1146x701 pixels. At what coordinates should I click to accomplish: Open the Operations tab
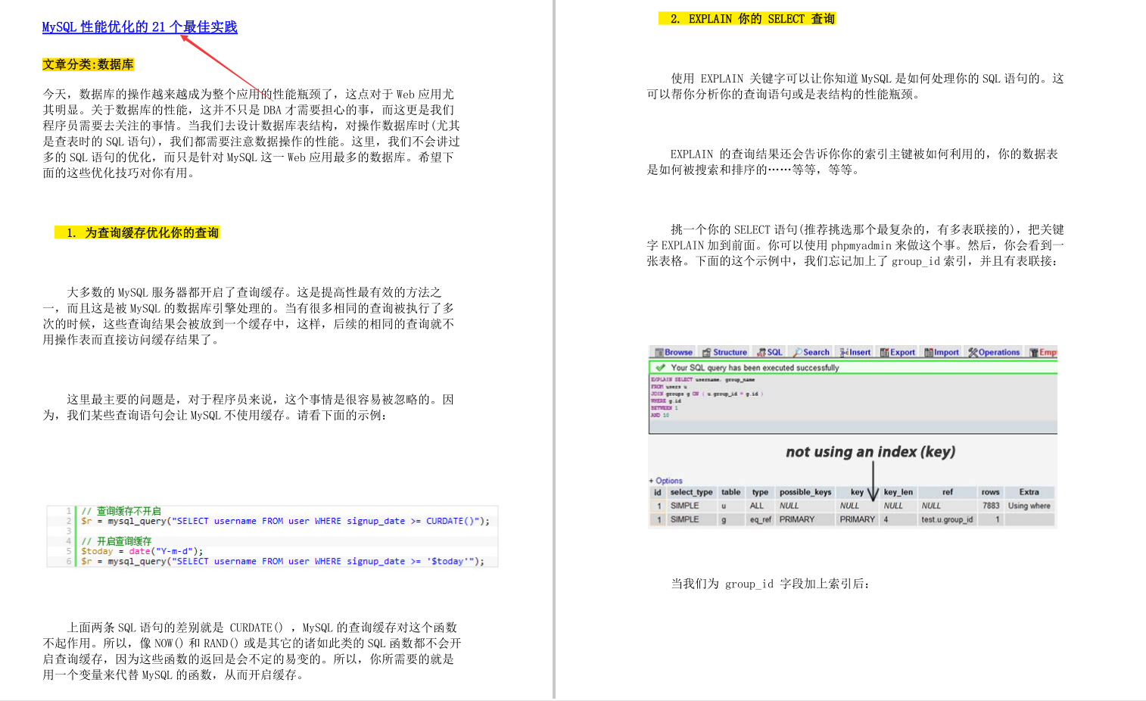point(994,353)
